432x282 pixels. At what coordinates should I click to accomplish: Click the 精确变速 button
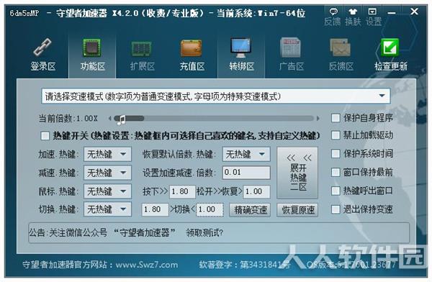[250, 210]
